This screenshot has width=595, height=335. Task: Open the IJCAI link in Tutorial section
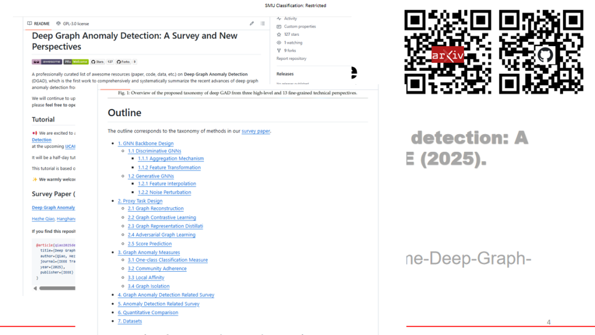(x=70, y=146)
